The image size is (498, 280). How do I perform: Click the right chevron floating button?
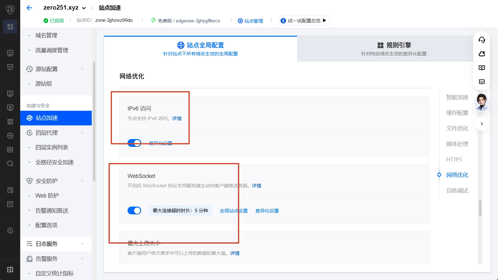[482, 124]
